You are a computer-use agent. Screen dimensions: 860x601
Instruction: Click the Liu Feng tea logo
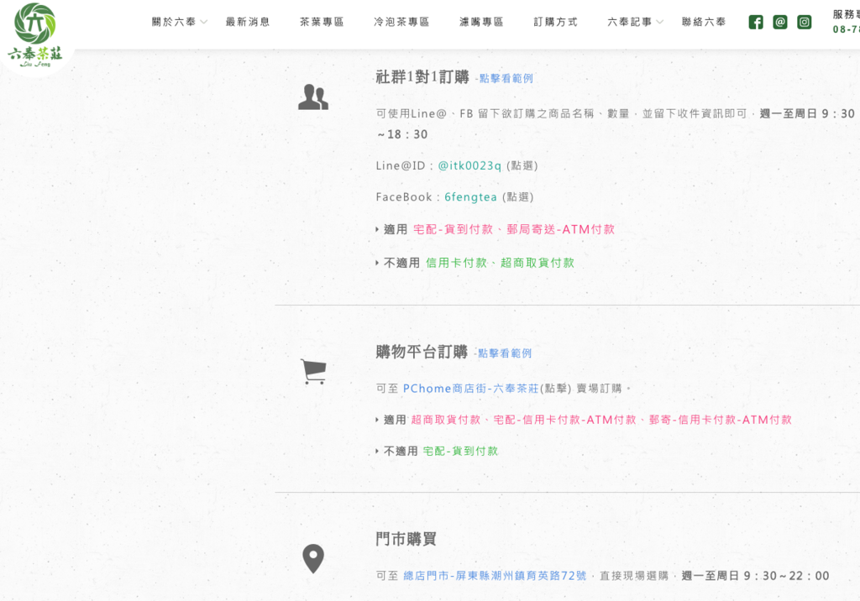35,34
